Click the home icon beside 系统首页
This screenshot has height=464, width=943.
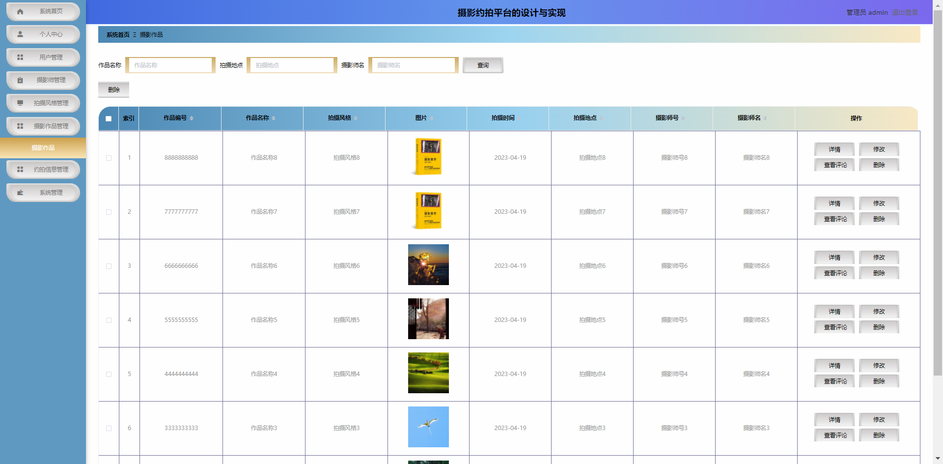point(20,11)
